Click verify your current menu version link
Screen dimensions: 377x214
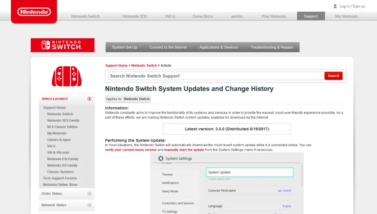(x=131, y=150)
